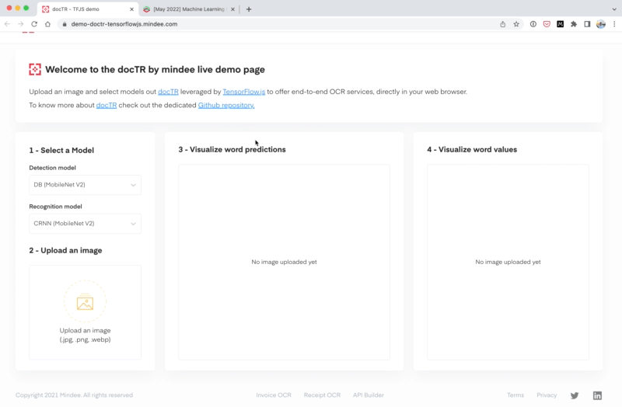Open the Privacy footer link

tap(547, 395)
